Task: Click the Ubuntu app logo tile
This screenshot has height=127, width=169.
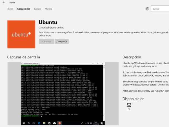Action: [x=21, y=34]
